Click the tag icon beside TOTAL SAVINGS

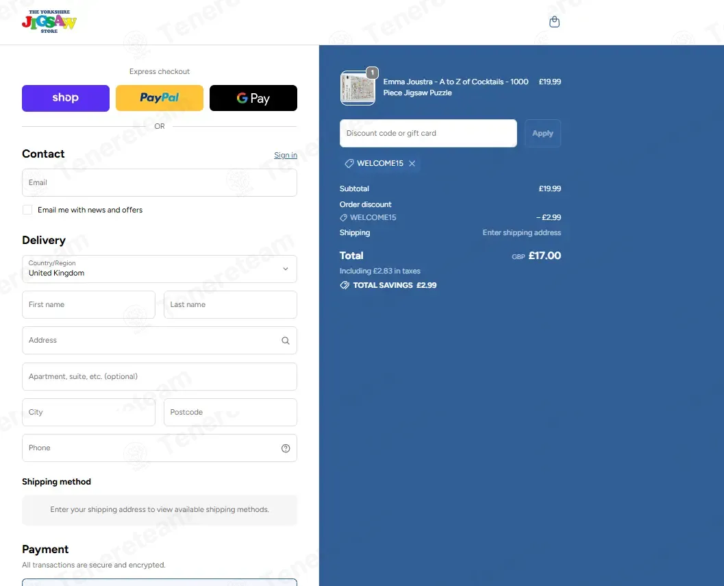tap(345, 285)
